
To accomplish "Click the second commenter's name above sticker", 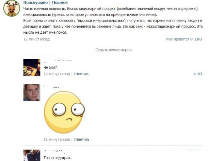I will (x=52, y=86).
